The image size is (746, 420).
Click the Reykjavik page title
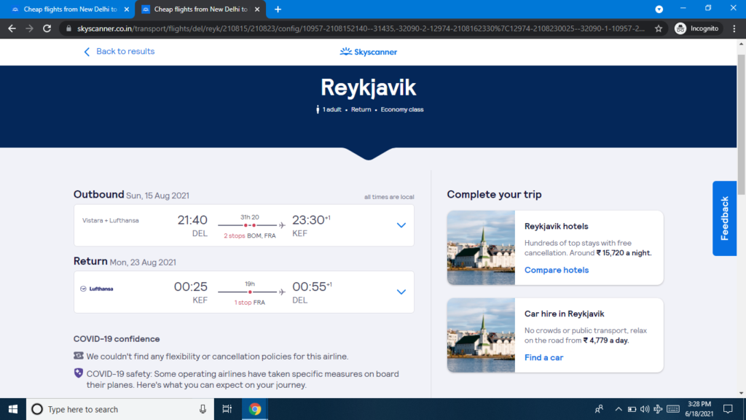368,87
